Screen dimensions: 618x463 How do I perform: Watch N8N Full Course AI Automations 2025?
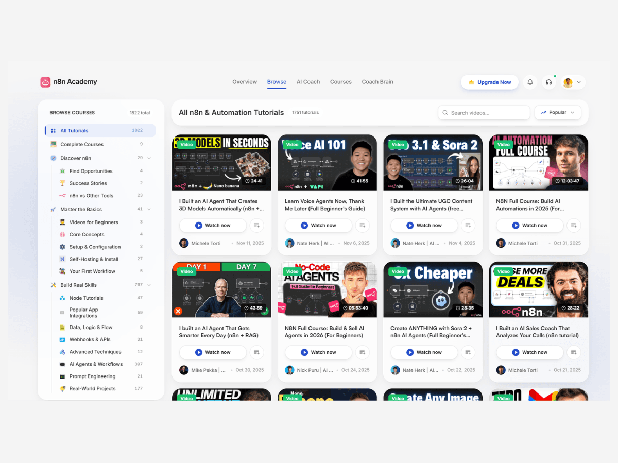(x=529, y=225)
